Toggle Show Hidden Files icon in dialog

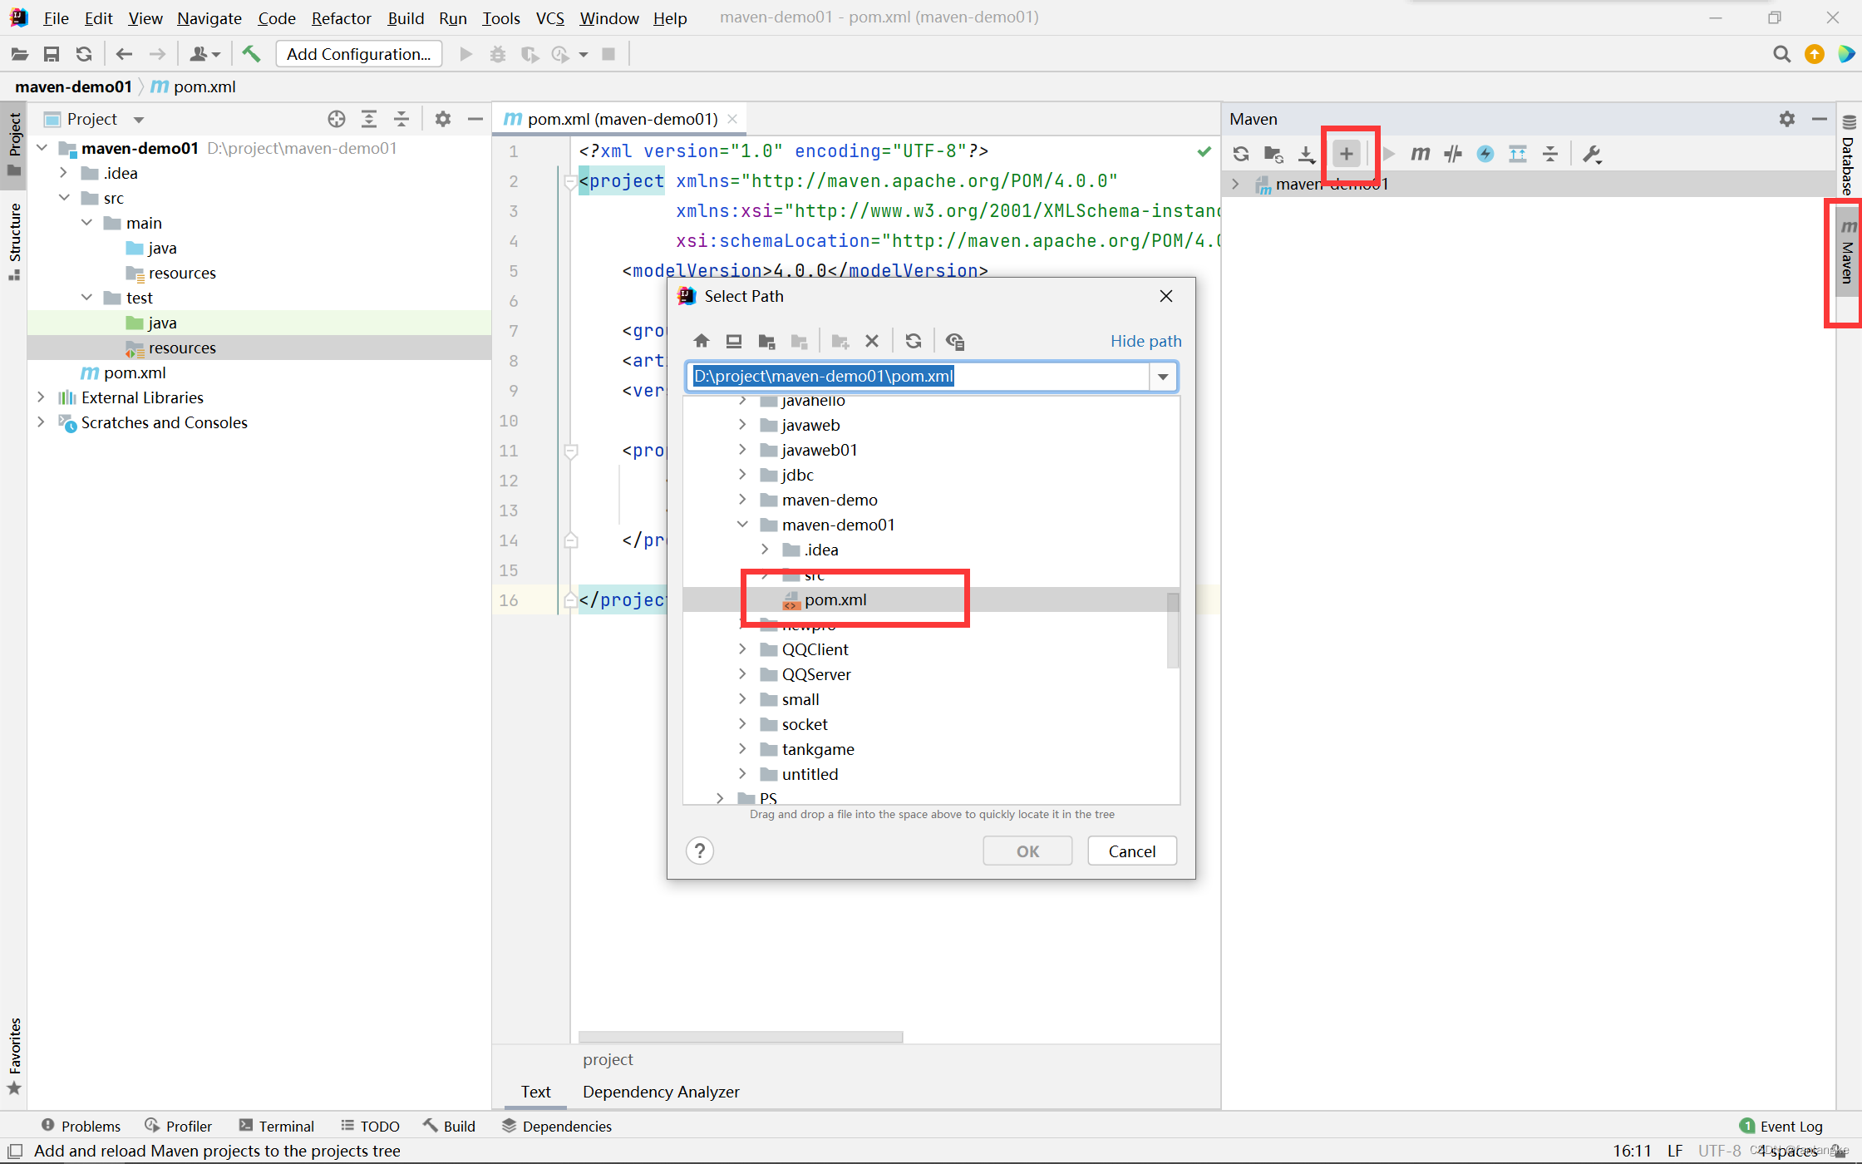pos(955,341)
